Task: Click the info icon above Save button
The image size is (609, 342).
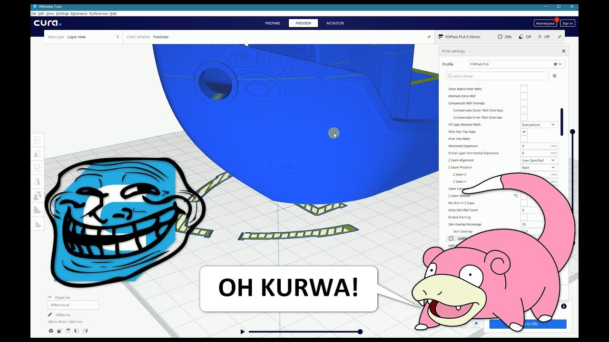Action: click(x=564, y=306)
